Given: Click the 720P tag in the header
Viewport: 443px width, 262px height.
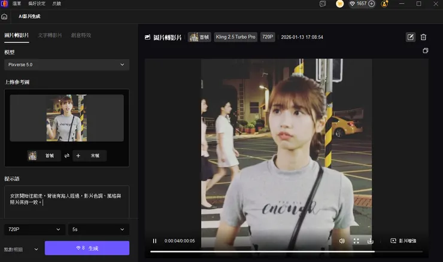Looking at the screenshot, I should (268, 37).
